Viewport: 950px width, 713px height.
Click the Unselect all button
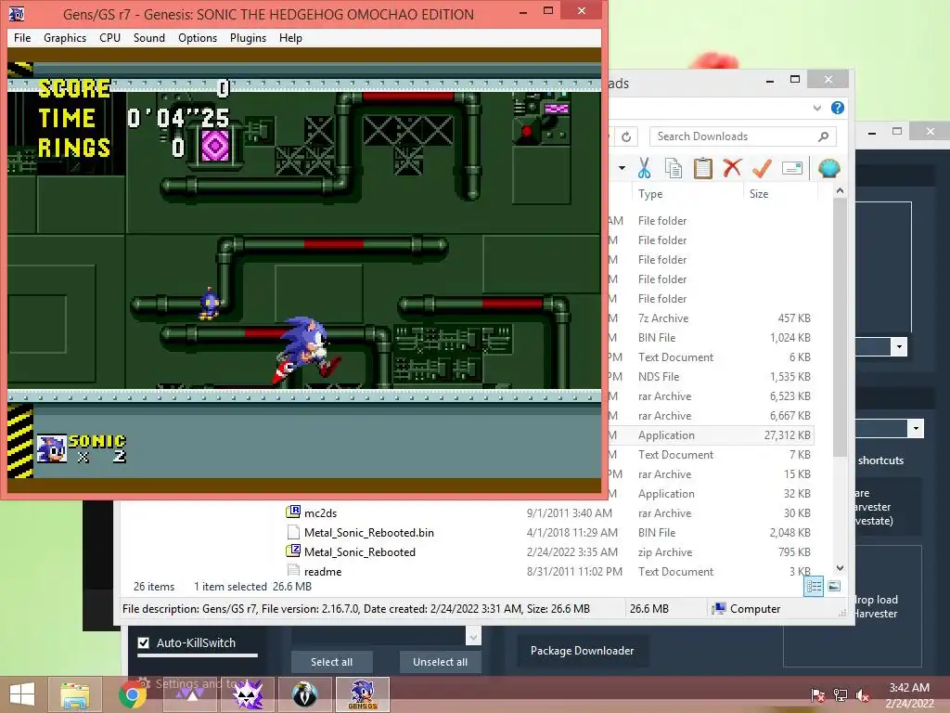[x=440, y=662]
